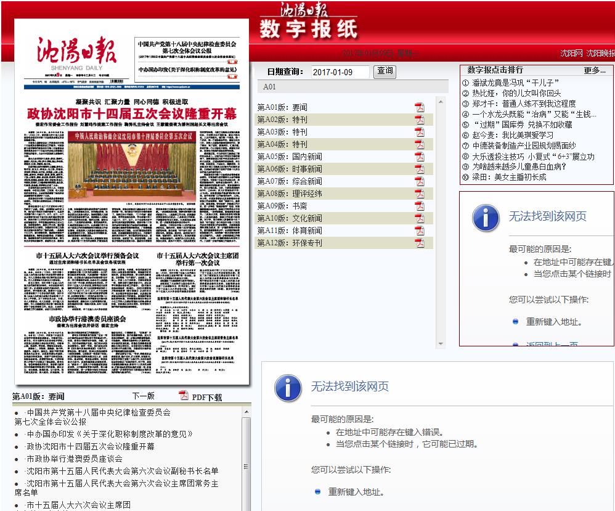Open PDF icon for 第A04版 特刊
This screenshot has width=615, height=511.
(x=420, y=144)
